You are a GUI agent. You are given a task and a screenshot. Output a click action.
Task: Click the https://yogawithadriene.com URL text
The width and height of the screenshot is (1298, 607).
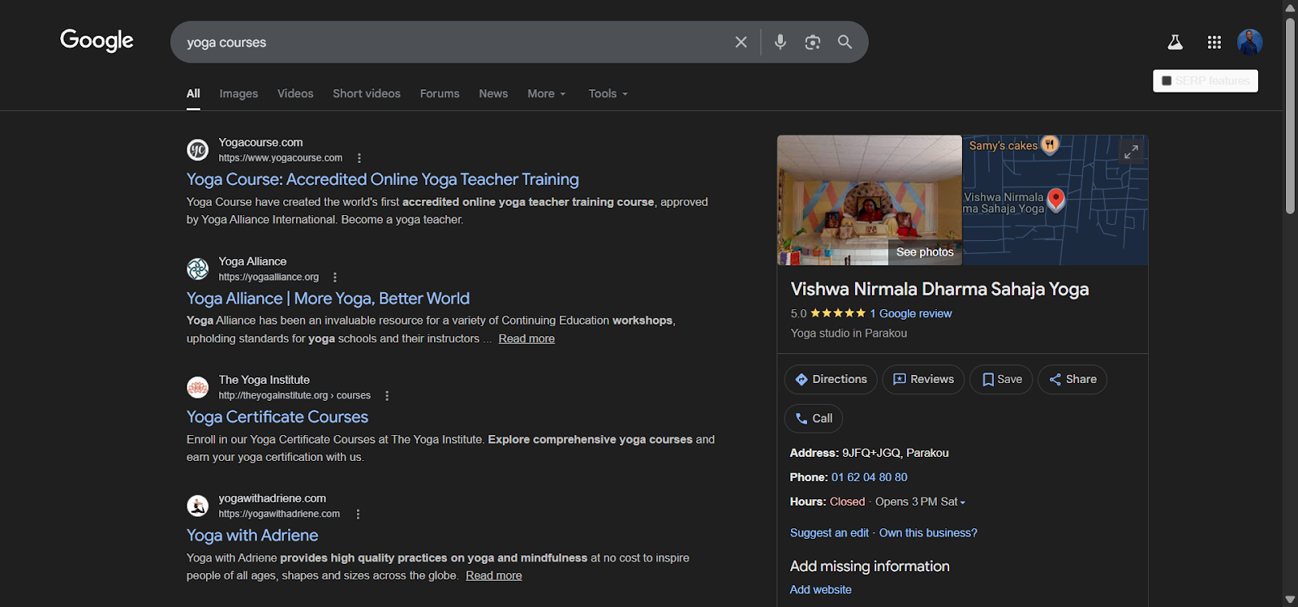[x=279, y=514]
